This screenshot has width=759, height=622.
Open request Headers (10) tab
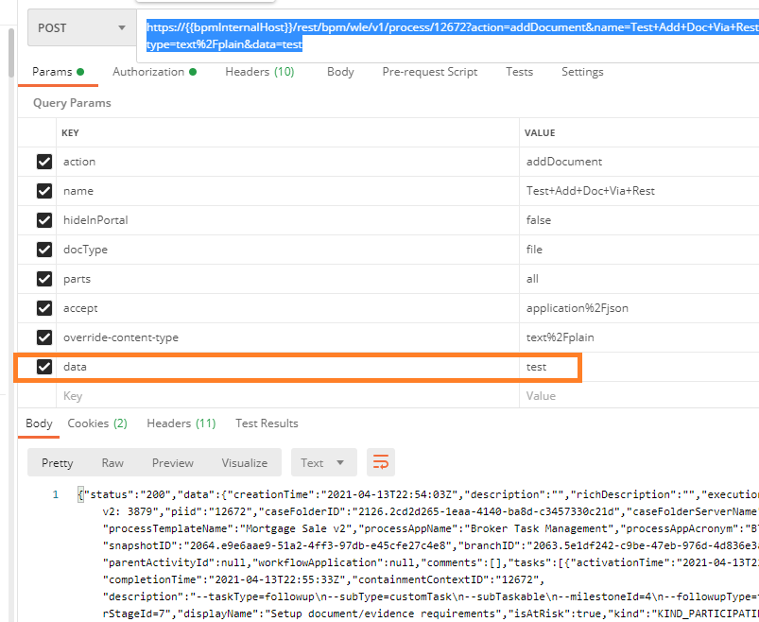tap(259, 72)
